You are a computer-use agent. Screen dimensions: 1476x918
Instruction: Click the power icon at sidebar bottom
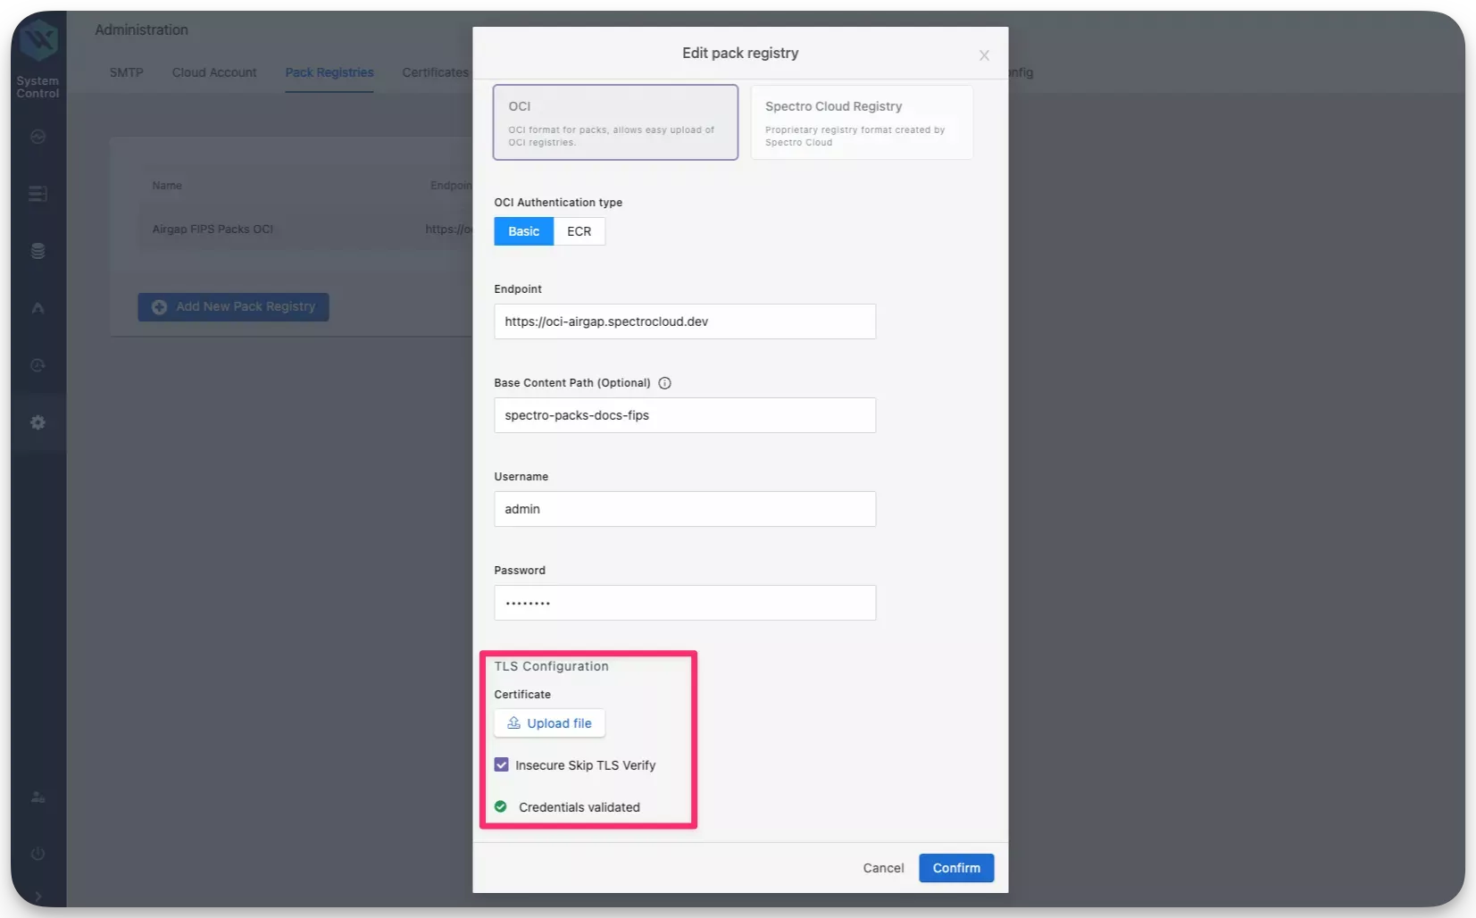pos(38,854)
